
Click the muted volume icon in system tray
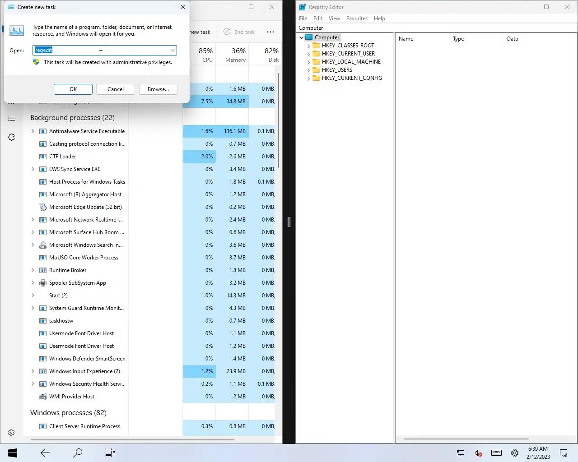click(479, 453)
